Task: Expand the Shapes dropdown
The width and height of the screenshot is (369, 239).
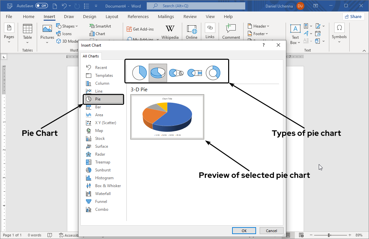Action: tap(67, 26)
